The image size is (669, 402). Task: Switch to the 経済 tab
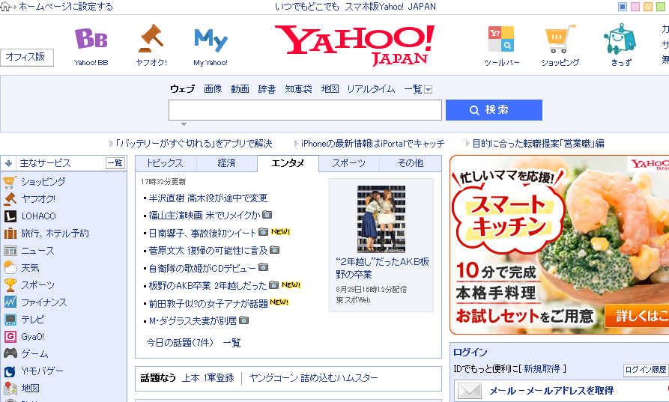coord(226,163)
